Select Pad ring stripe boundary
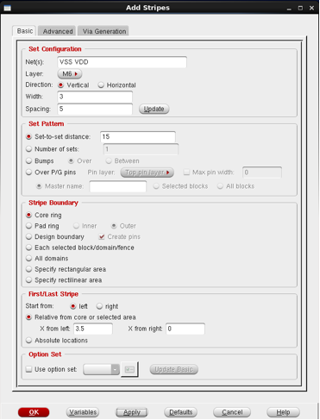 (x=28, y=226)
